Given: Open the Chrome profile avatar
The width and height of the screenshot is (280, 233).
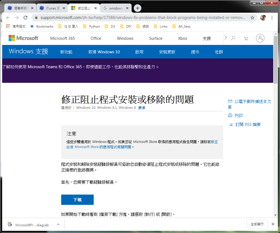Looking at the screenshot, I should coord(263,18).
